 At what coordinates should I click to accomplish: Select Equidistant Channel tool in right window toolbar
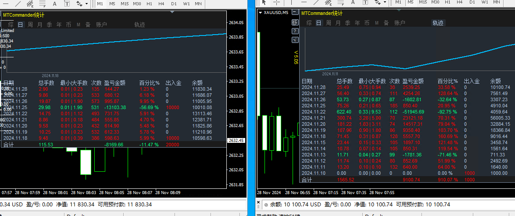point(328,3)
